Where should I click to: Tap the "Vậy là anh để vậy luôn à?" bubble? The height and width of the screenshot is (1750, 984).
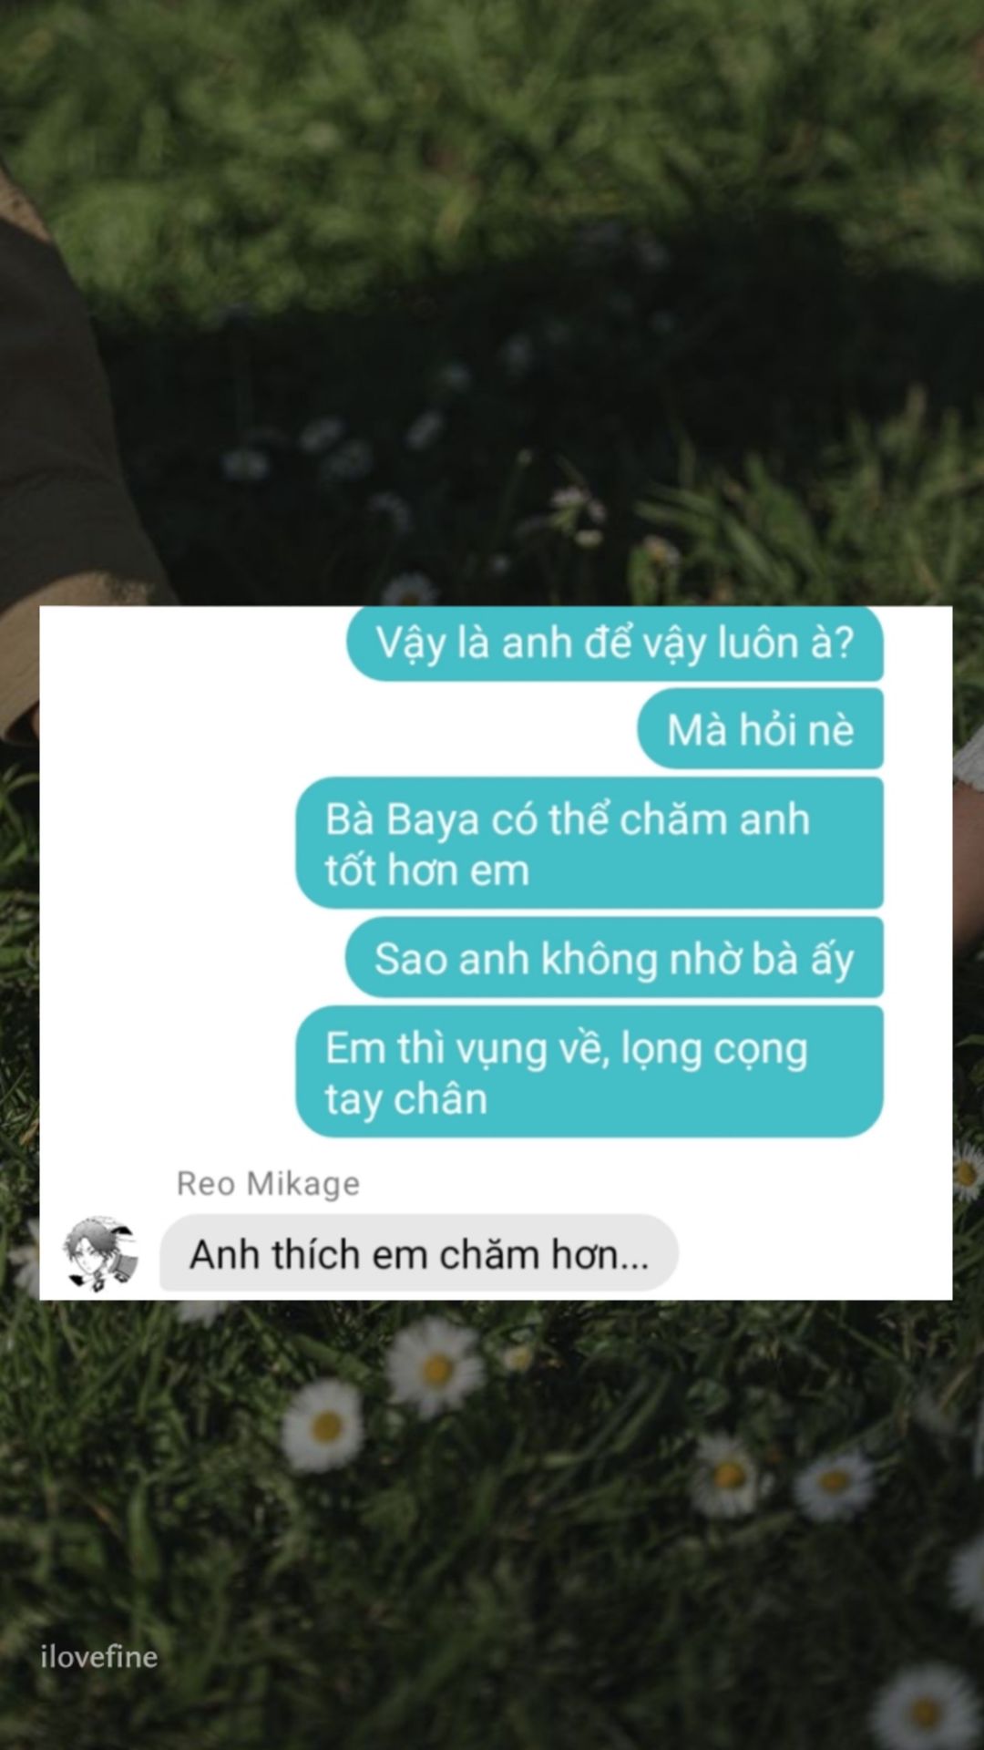(615, 643)
